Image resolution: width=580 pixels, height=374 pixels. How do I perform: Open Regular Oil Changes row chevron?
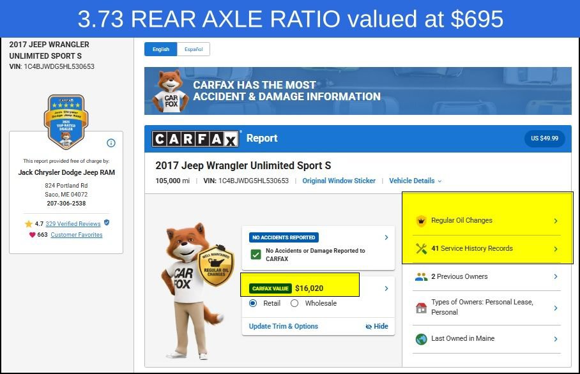click(556, 221)
